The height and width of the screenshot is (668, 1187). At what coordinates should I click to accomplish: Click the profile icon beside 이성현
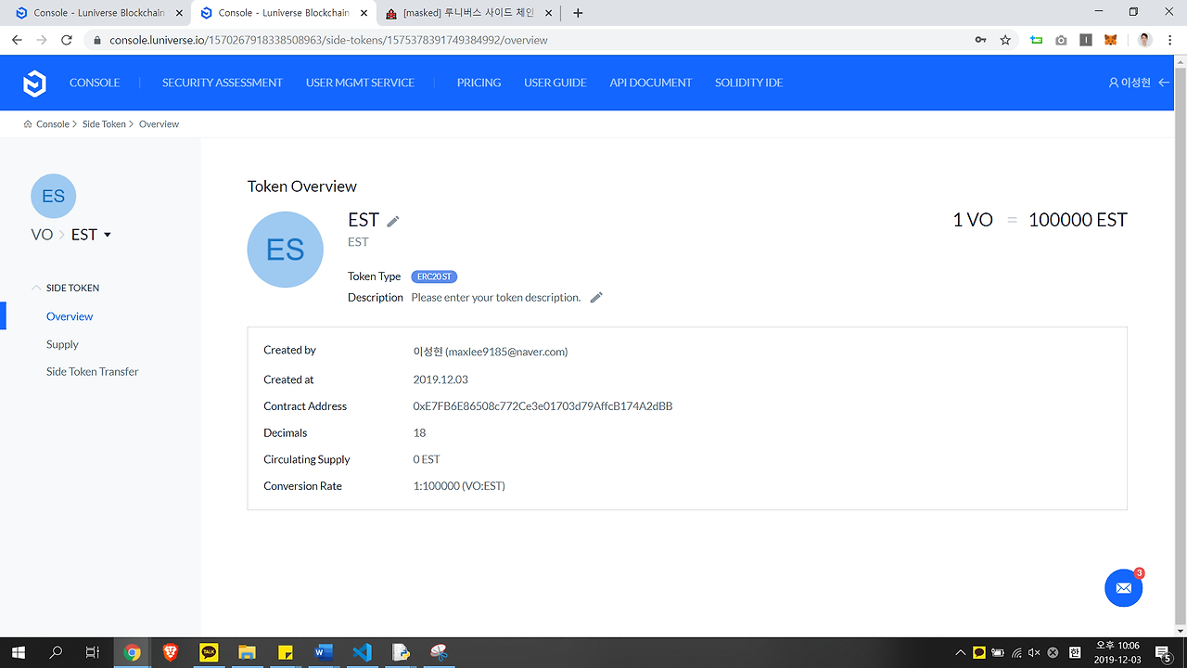click(x=1112, y=82)
